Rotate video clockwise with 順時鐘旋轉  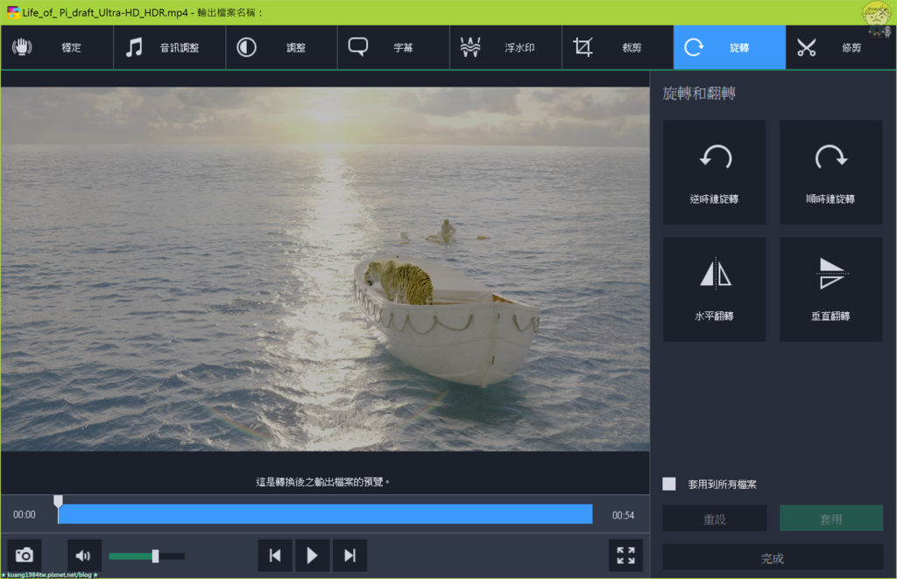830,172
